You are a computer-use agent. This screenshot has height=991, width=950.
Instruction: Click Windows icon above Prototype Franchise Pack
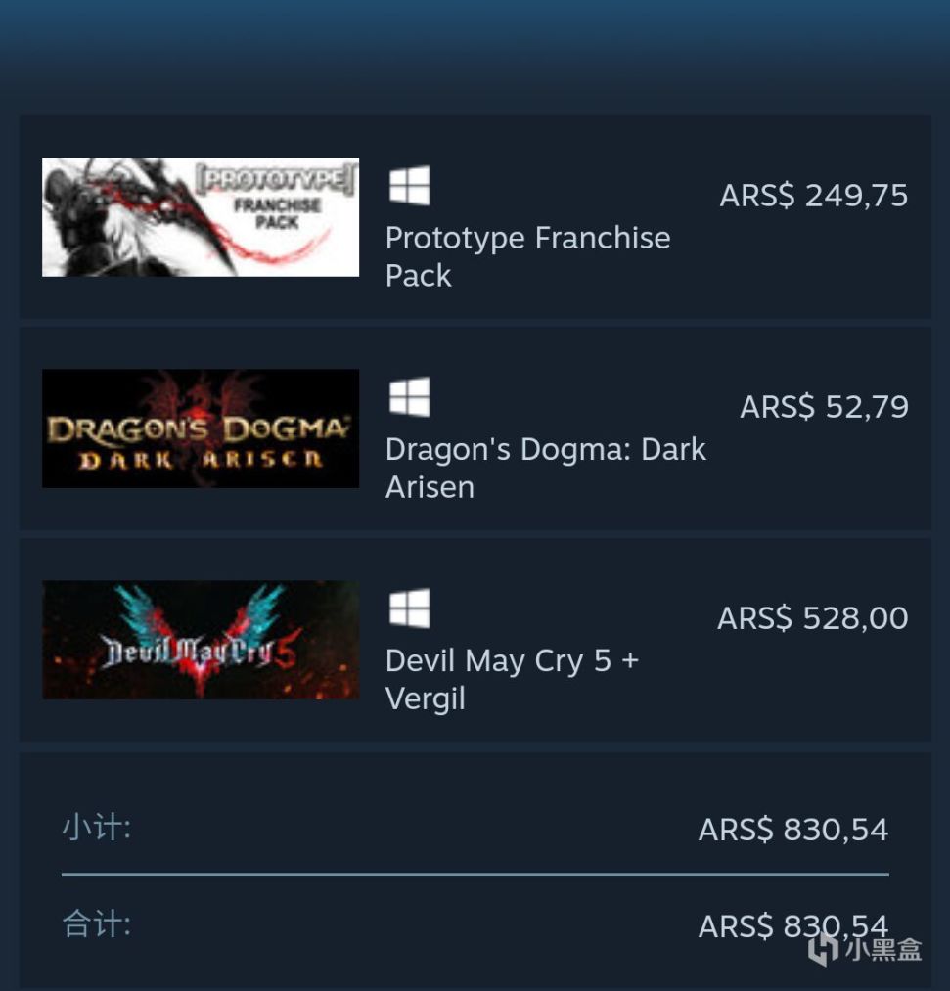[410, 185]
